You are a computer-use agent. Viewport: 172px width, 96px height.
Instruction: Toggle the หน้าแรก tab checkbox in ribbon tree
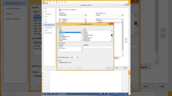98,21
